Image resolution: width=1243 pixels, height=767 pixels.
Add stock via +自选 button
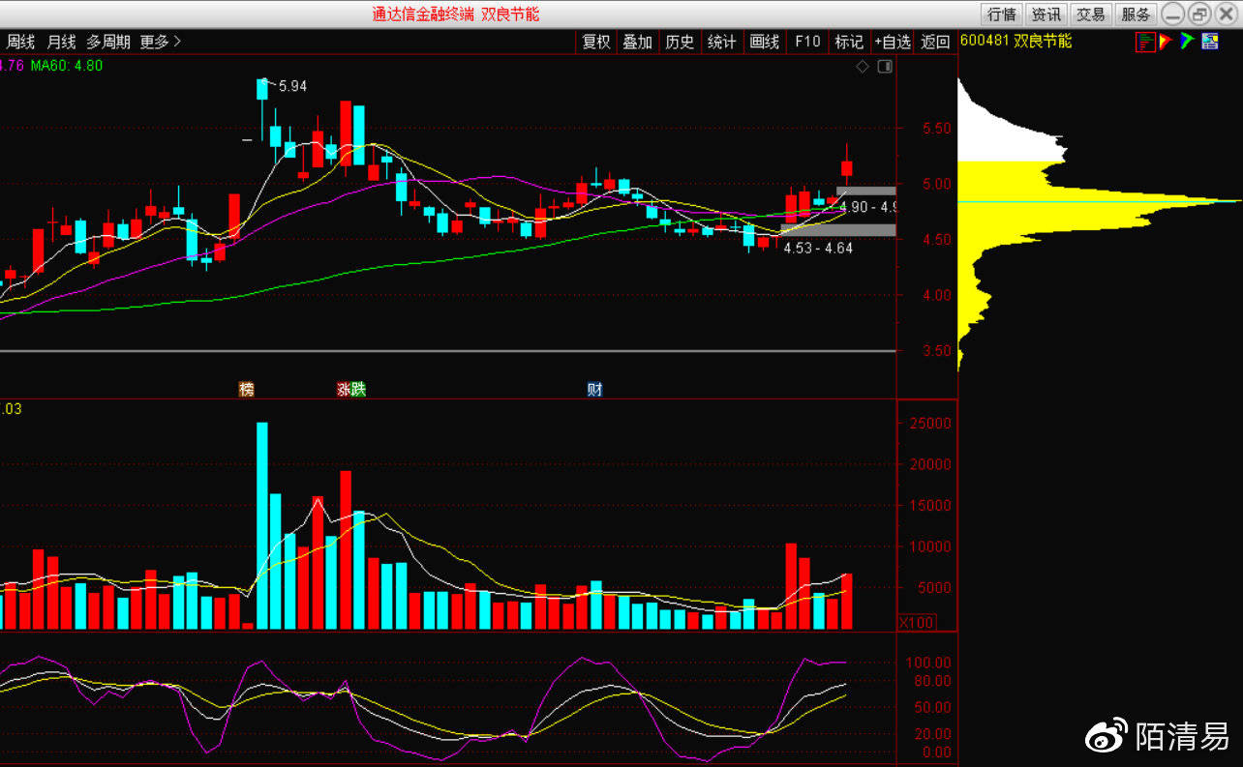click(893, 42)
